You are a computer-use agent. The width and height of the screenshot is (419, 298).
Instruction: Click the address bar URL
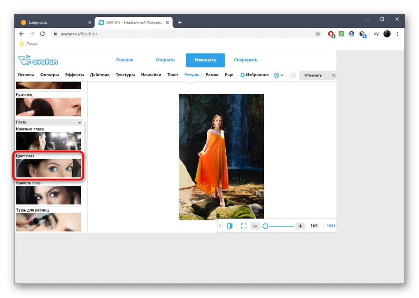pyautogui.click(x=79, y=34)
